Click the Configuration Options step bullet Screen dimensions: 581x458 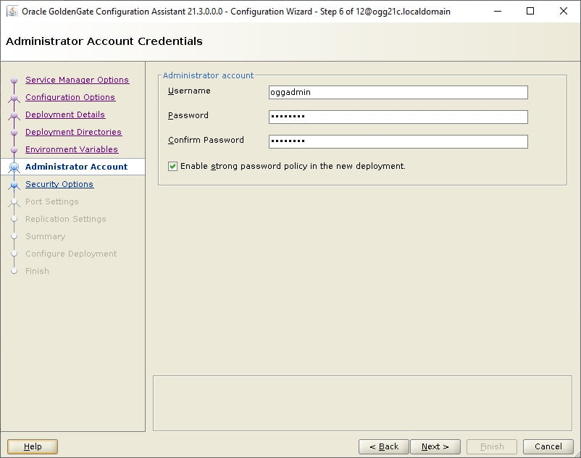point(14,98)
